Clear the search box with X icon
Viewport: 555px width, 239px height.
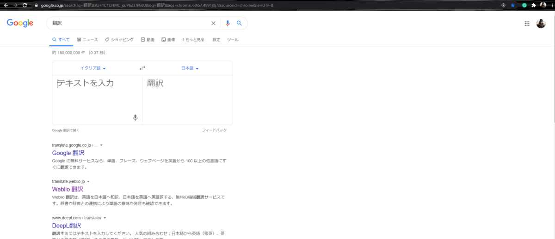click(213, 23)
